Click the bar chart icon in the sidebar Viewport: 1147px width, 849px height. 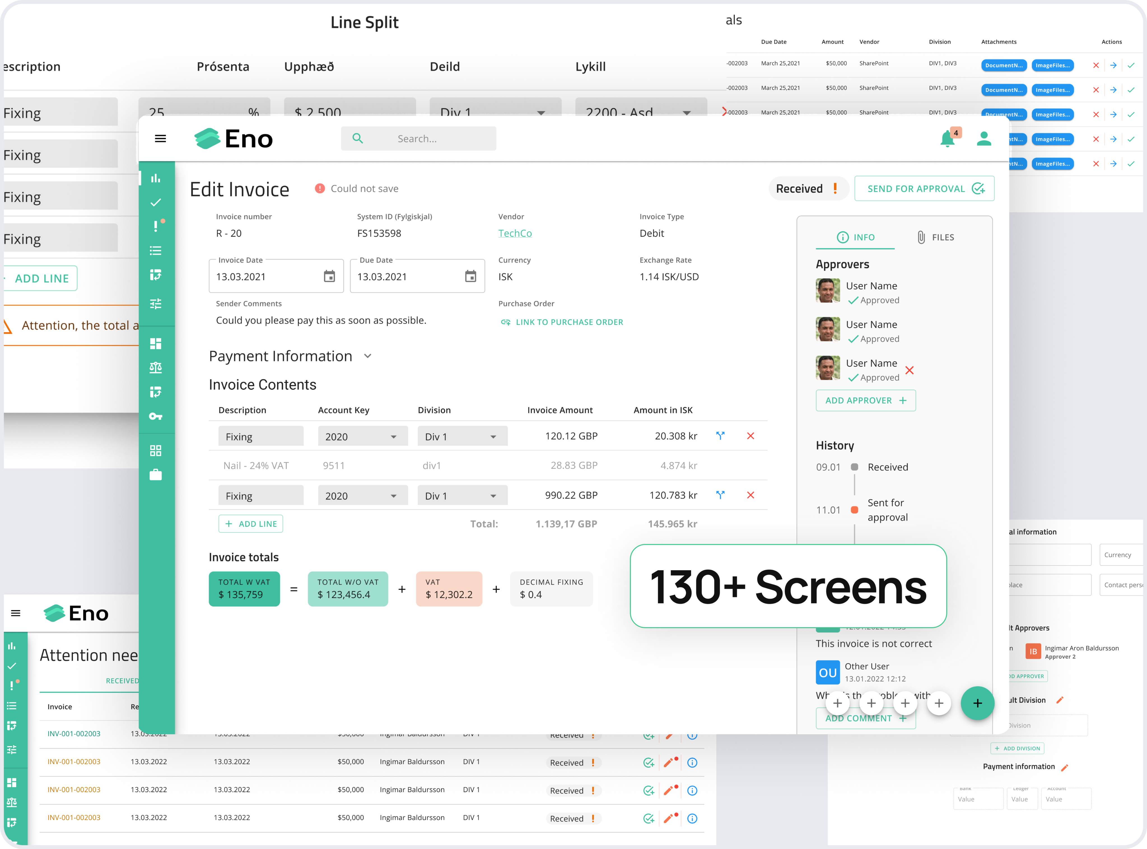click(156, 178)
